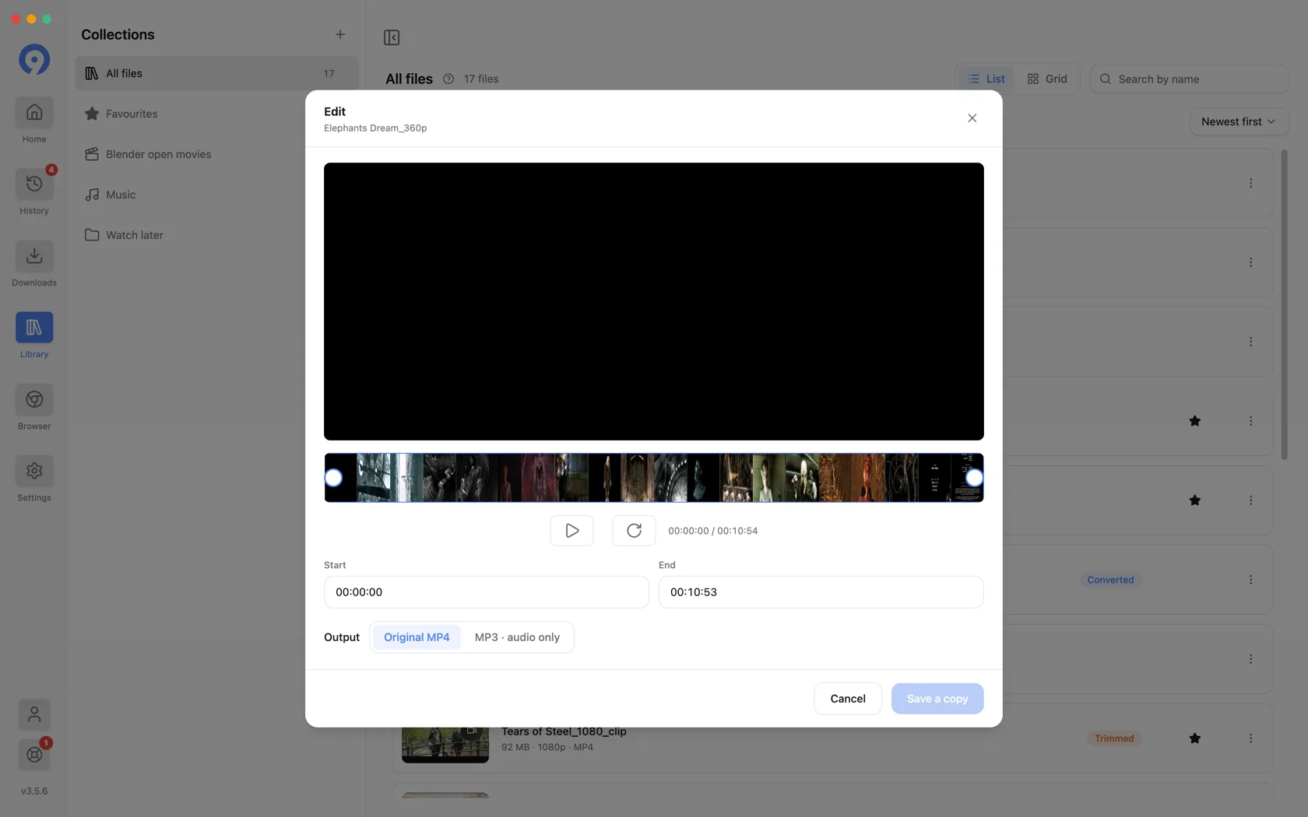Open the Newest first sort dropdown

tap(1239, 121)
